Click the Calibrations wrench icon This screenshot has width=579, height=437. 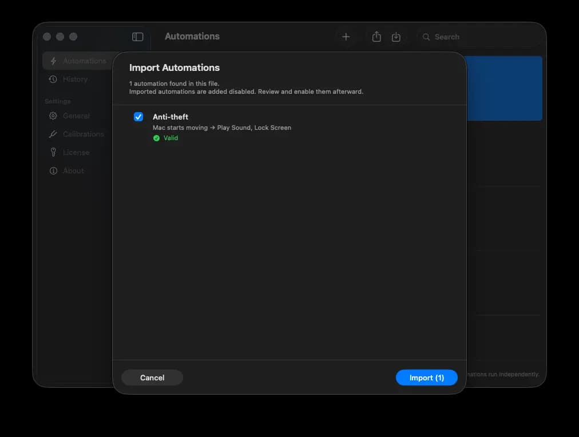coord(53,134)
